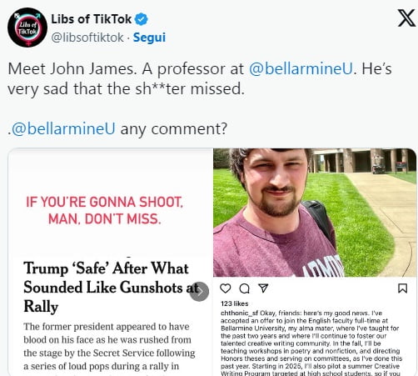This screenshot has height=376, width=418.
Task: Follow the account via Segui link
Action: 149,38
